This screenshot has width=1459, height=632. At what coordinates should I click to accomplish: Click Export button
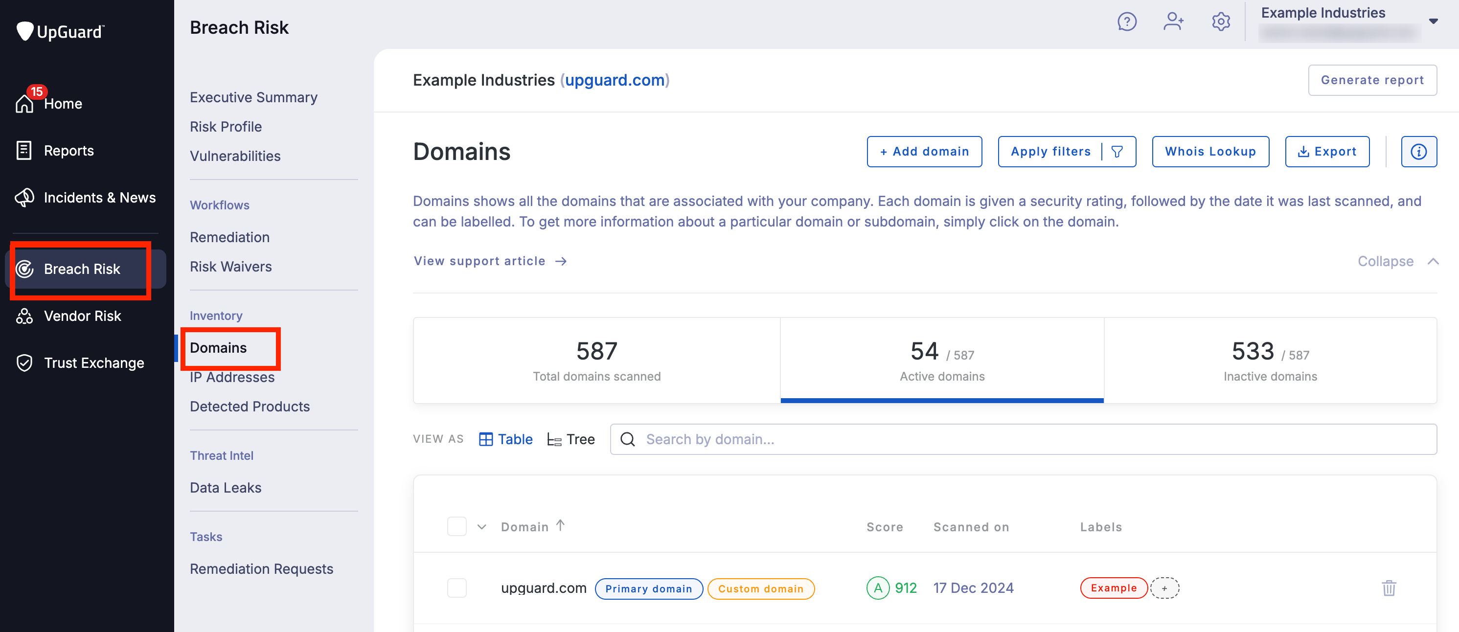[1327, 152]
